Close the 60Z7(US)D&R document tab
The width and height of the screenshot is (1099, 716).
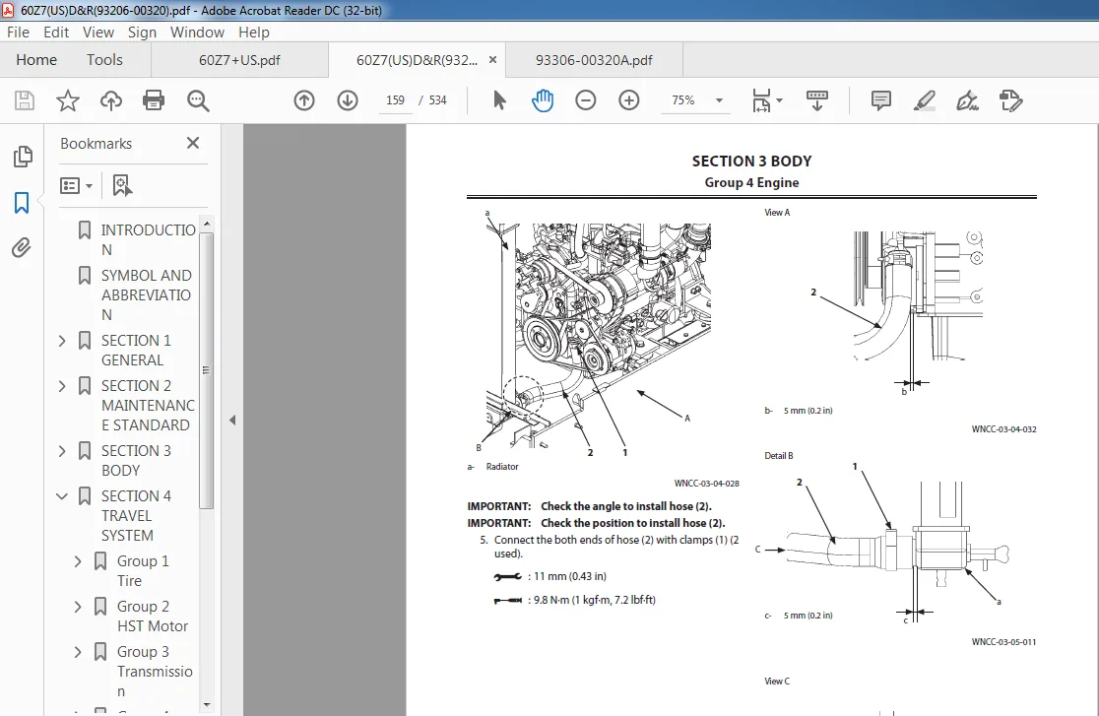(492, 60)
